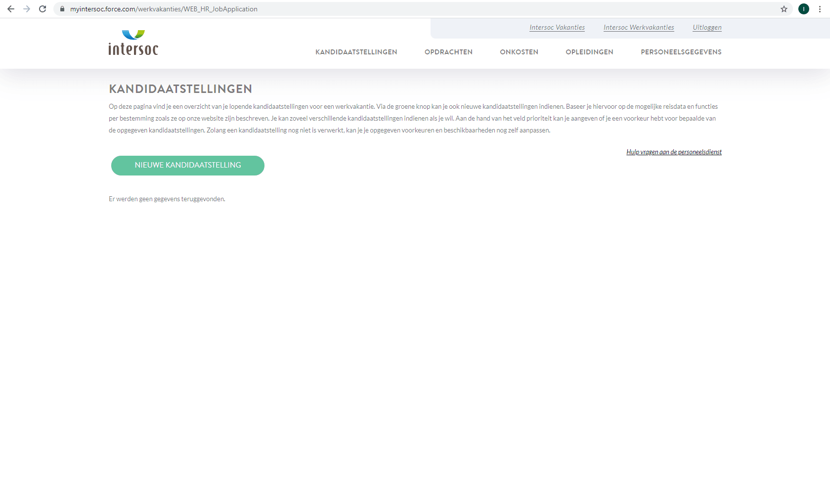Click the Nieuwe Kandidaatstelling button
830x481 pixels.
pos(188,166)
